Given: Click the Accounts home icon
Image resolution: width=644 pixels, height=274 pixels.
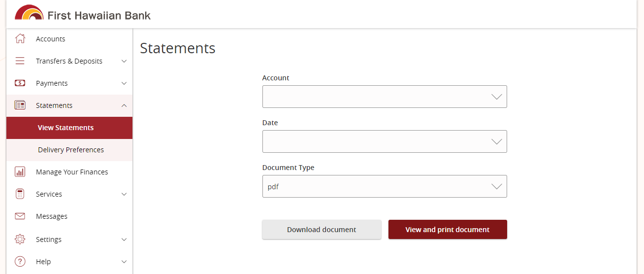Looking at the screenshot, I should click(x=20, y=38).
